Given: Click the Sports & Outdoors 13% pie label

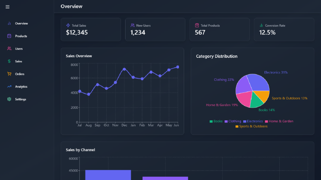Looking at the screenshot, I should tap(289, 98).
